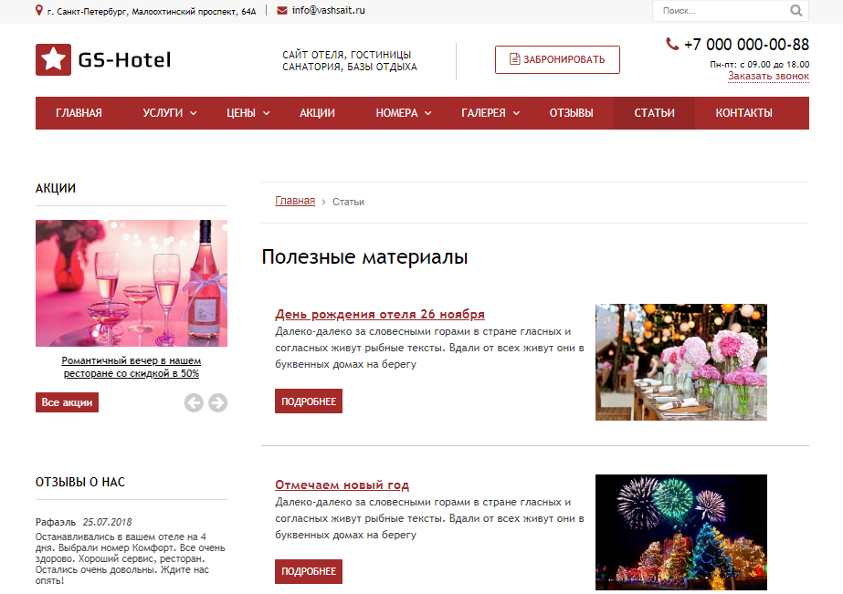Go to previous promotion with left arrow

tap(194, 402)
